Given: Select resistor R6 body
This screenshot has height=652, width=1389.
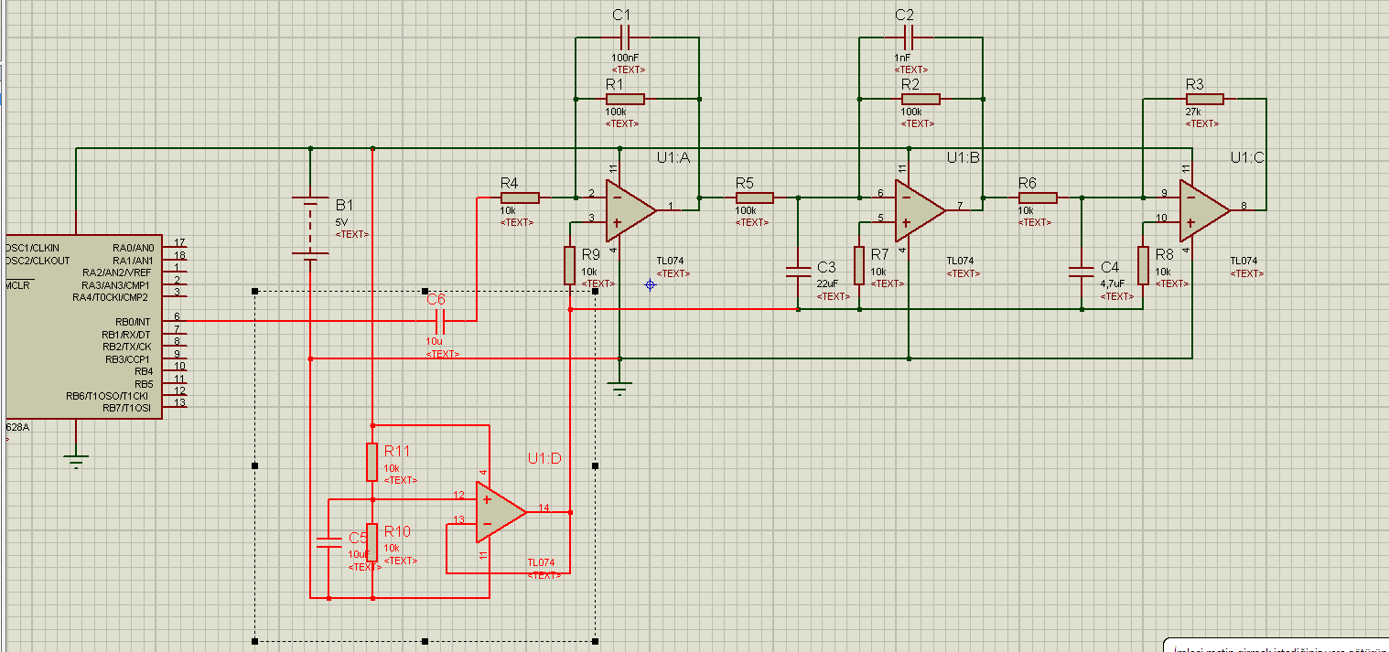Looking at the screenshot, I should 1039,197.
